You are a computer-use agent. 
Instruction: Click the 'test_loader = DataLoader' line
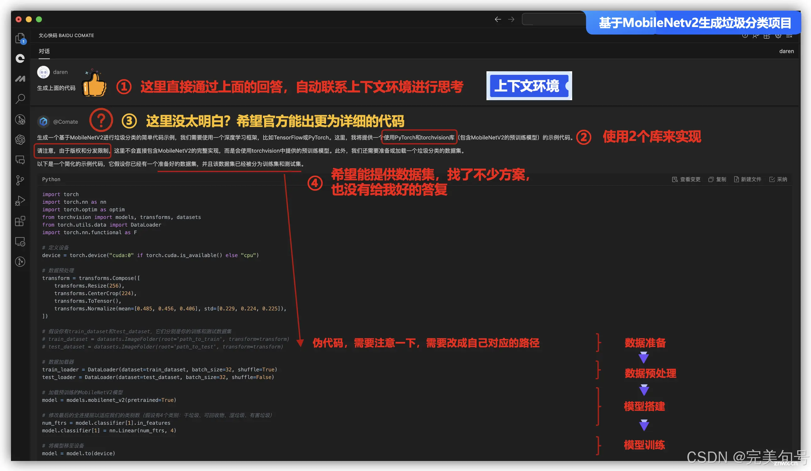(158, 377)
